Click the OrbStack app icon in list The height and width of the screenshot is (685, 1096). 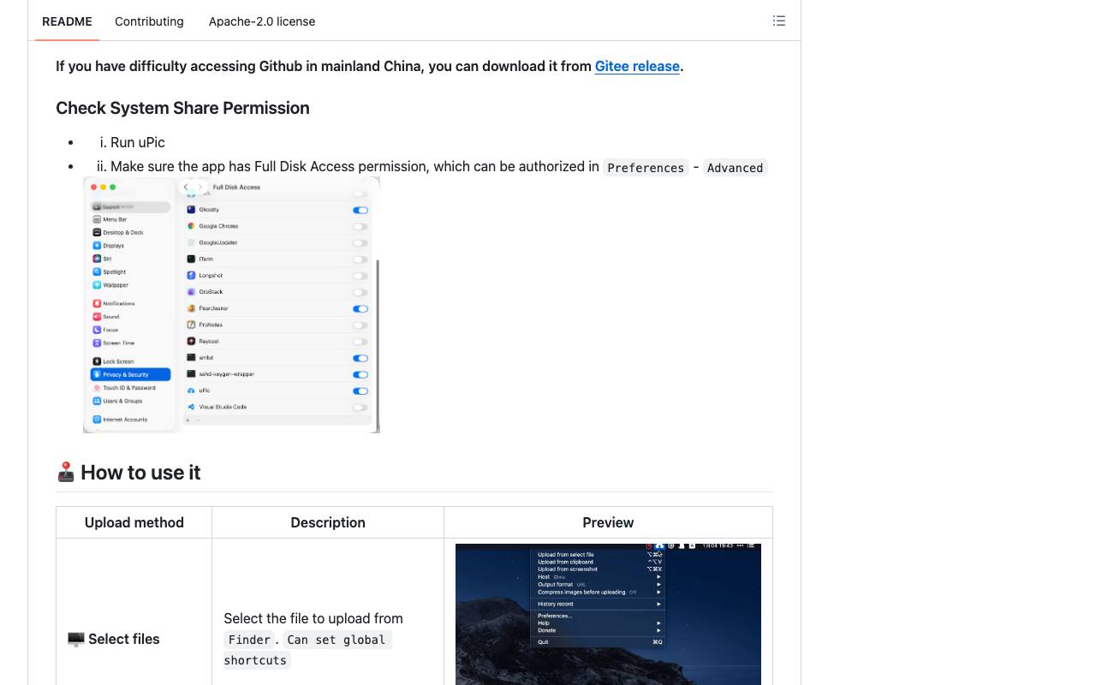tap(191, 292)
